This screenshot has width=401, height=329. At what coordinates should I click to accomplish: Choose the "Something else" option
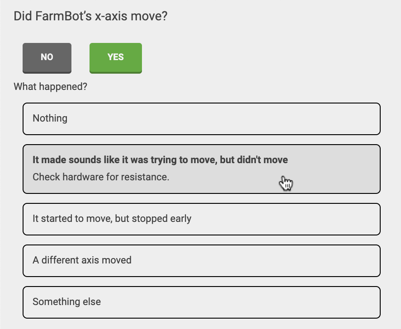tap(201, 302)
